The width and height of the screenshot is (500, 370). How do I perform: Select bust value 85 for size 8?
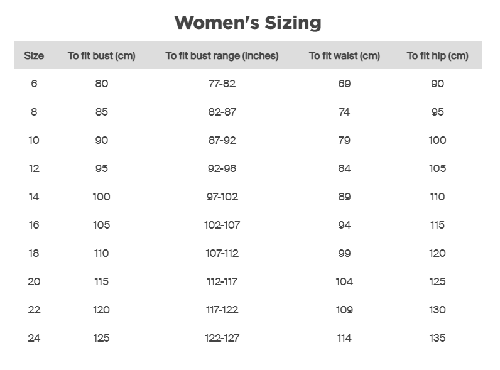coord(101,112)
